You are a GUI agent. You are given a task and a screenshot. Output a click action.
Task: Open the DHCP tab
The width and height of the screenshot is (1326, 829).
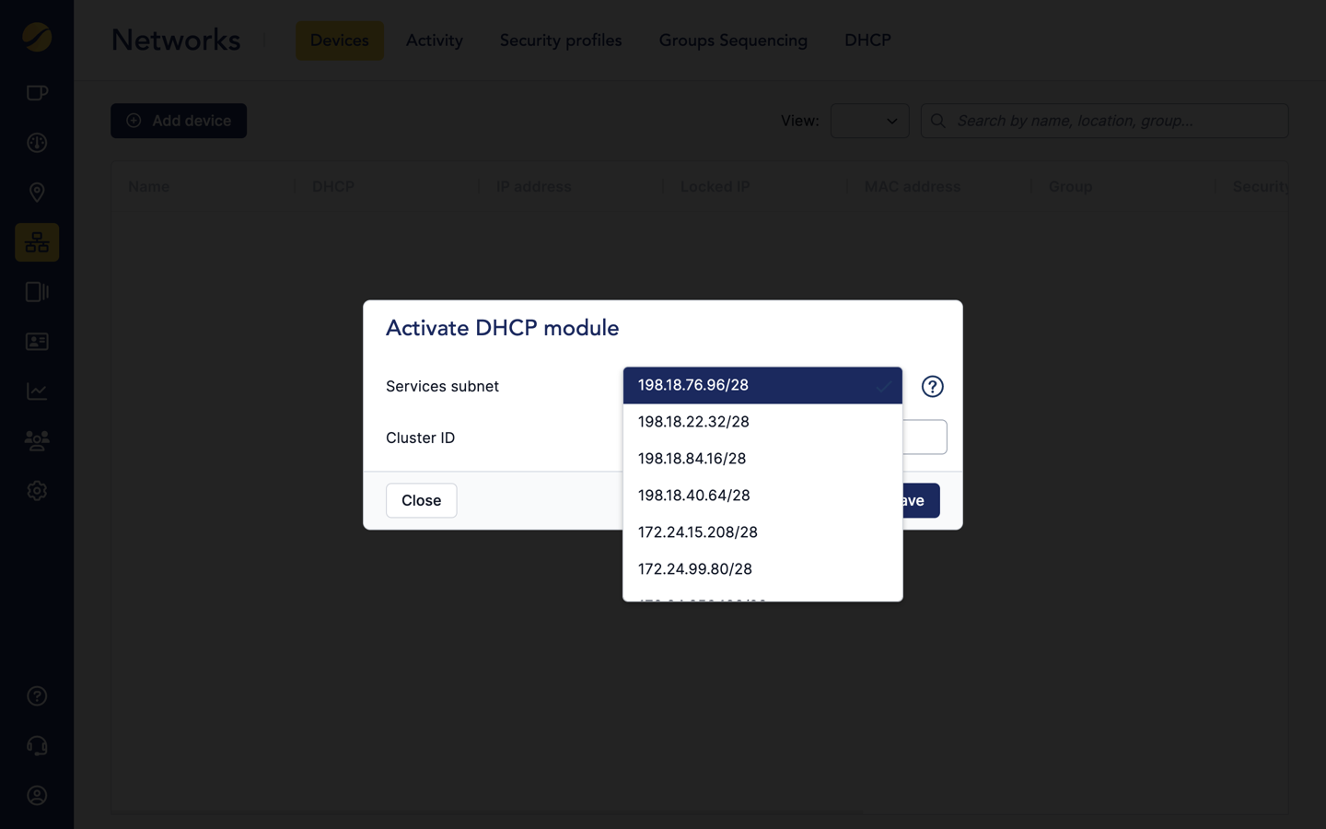[867, 41]
